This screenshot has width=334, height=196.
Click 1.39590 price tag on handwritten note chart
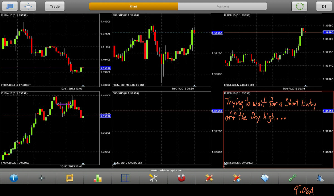point(328,111)
